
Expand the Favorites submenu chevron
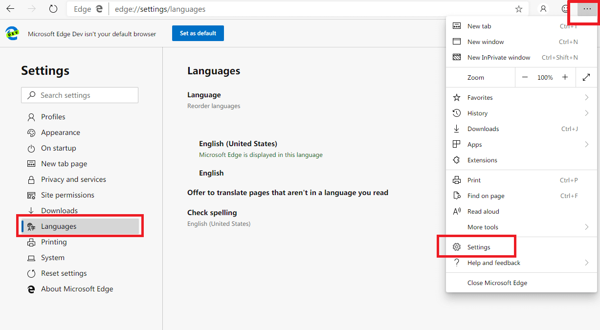tap(586, 97)
